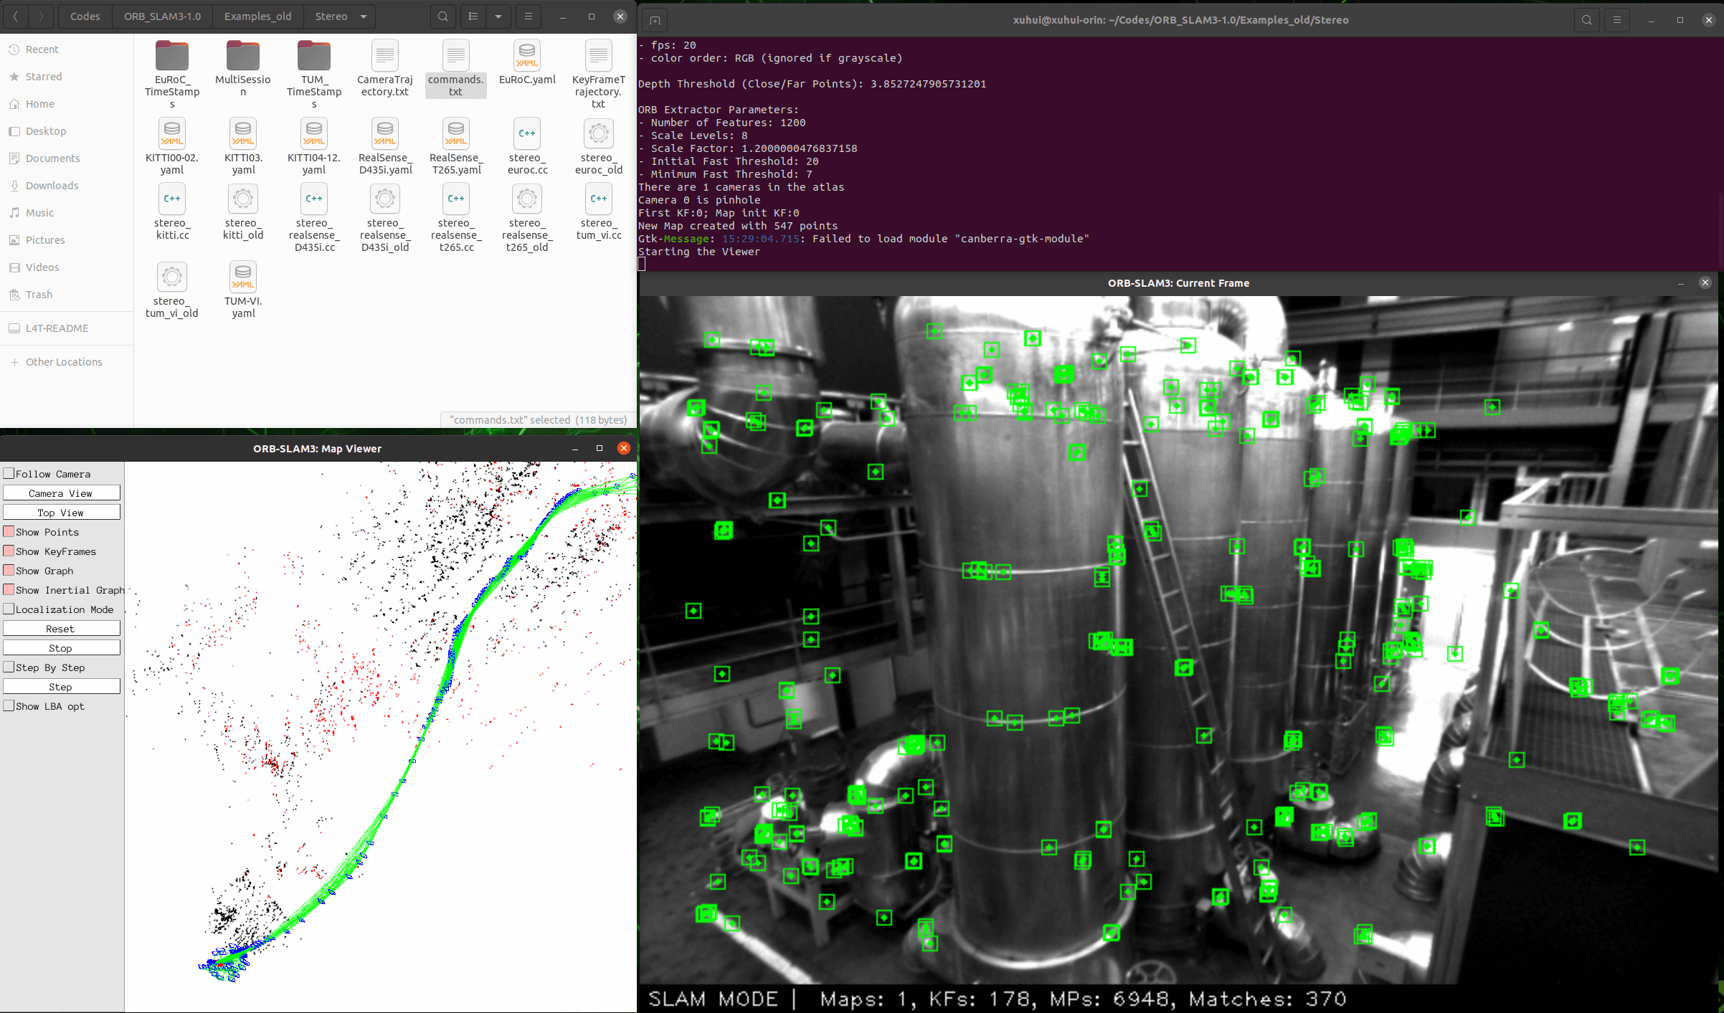Toggle the Show KeyFrames checkbox

pos(9,551)
